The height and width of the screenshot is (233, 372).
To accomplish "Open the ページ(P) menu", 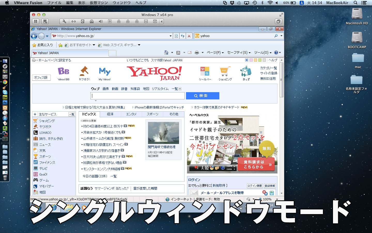I will click(x=215, y=53).
